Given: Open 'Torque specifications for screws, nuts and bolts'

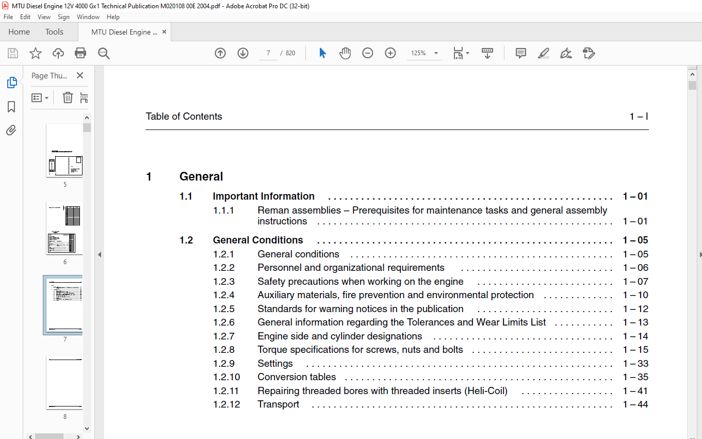Looking at the screenshot, I should pos(361,350).
